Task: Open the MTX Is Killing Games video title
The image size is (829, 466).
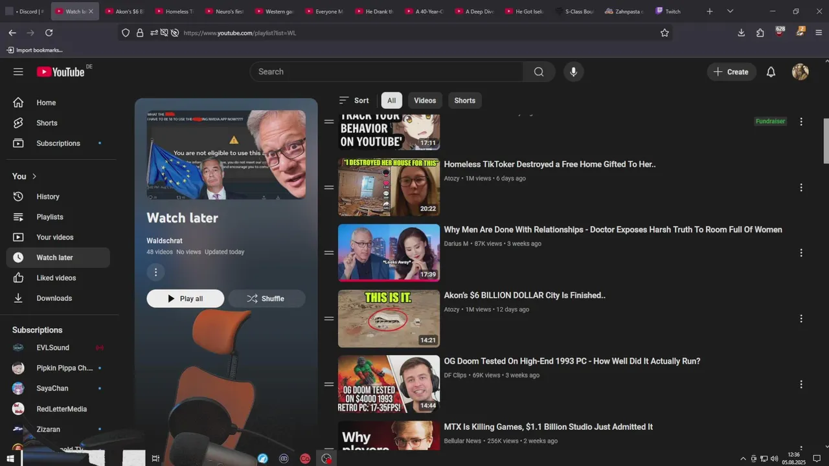Action: point(548,427)
